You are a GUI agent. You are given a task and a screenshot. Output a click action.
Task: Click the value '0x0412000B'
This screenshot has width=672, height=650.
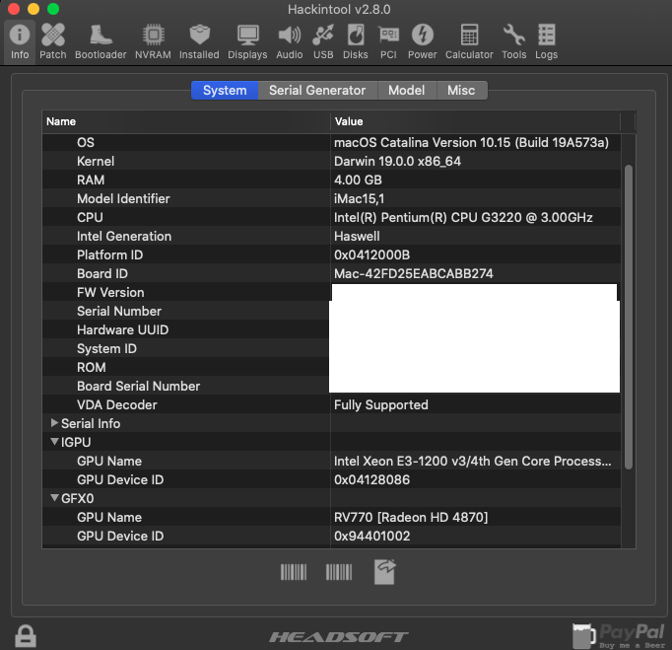(x=372, y=254)
